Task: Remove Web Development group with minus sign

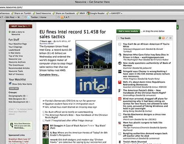Action: tap(29, 102)
